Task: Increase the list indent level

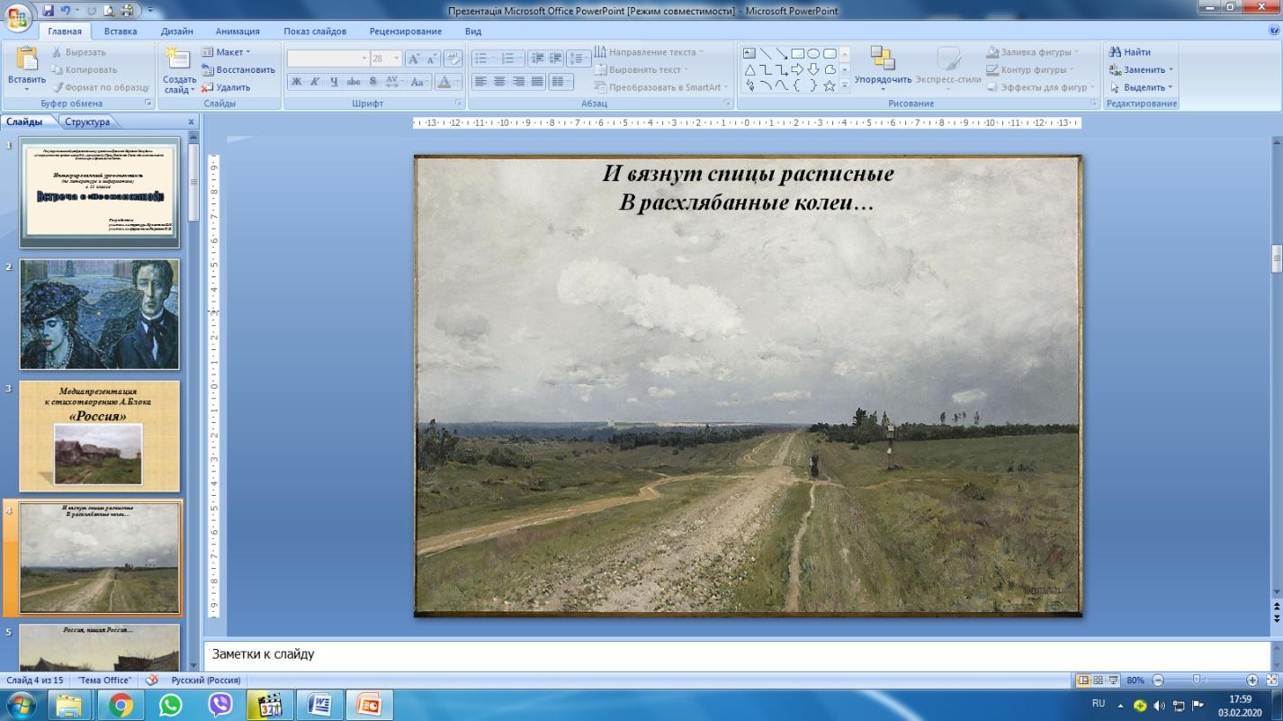Action: pos(555,58)
